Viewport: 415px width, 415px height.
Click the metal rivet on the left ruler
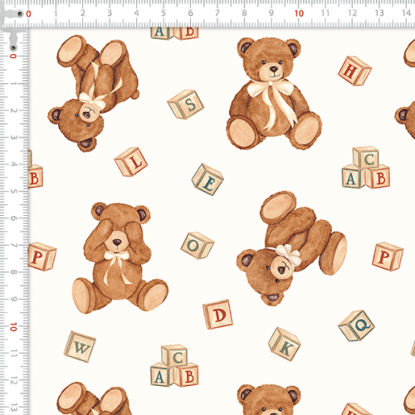point(13,47)
